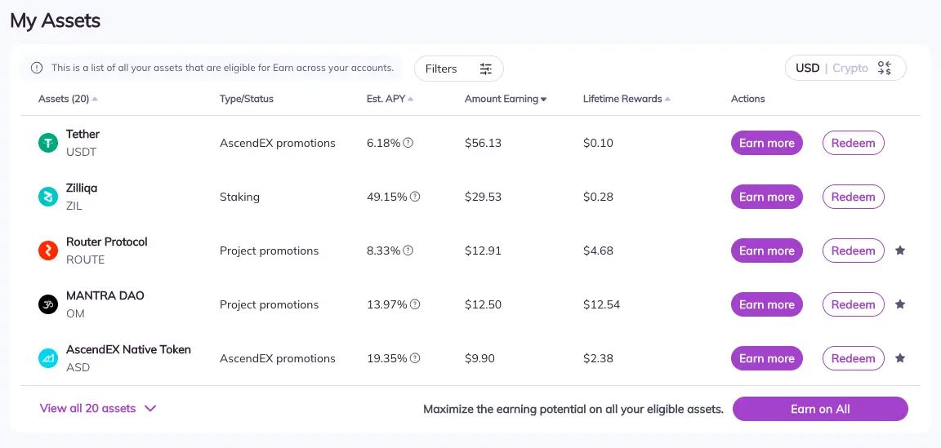Click the AscendEX Native Token name
The height and width of the screenshot is (448, 941).
[128, 349]
